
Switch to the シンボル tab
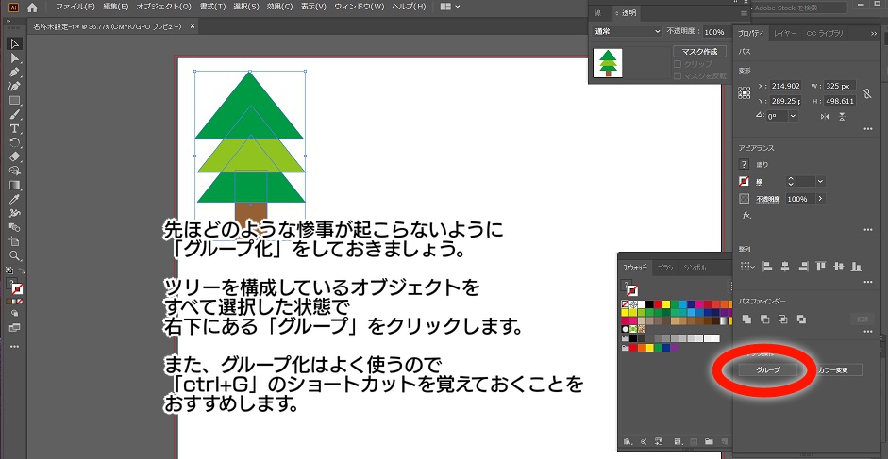point(695,268)
